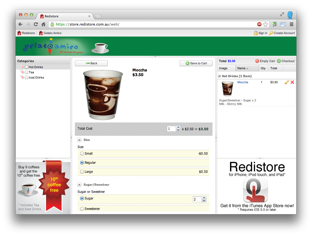The width and height of the screenshot is (312, 236).
Task: Click the Hot Drinks tag icon
Action: pyautogui.click(x=22, y=67)
